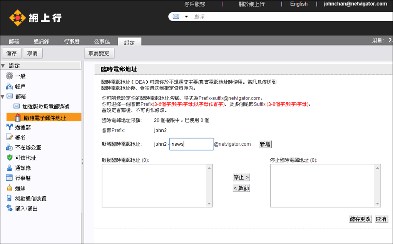Click the 通知 bell icon
The width and height of the screenshot is (393, 244).
(9, 188)
